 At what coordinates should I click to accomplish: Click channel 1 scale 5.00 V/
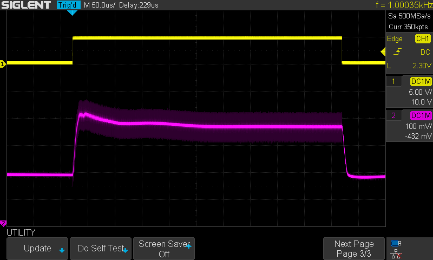click(420, 92)
